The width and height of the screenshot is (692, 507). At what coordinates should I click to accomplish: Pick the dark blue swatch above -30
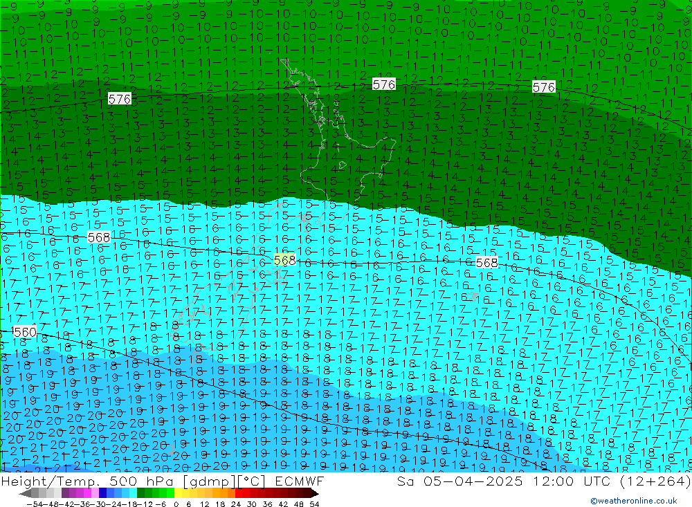click(103, 492)
